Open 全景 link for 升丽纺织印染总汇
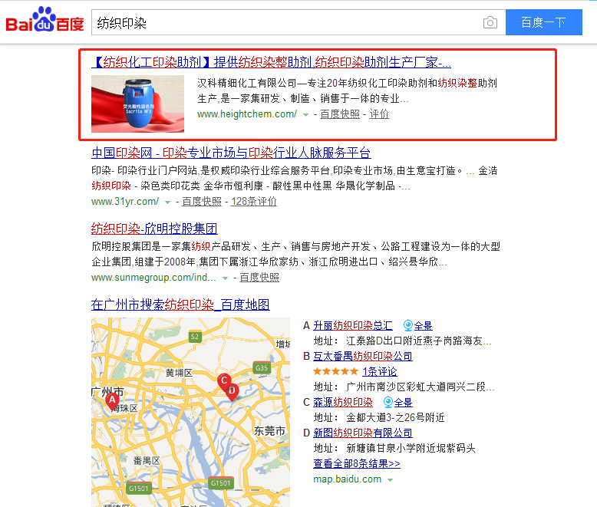 [x=423, y=326]
